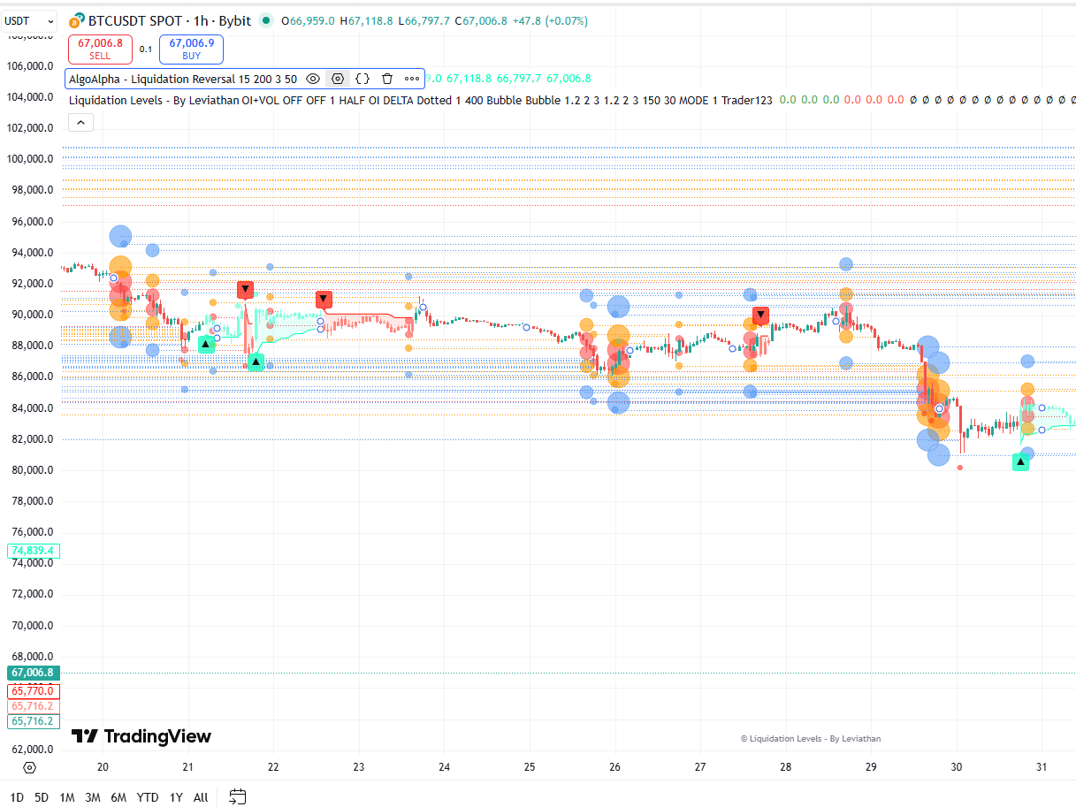The height and width of the screenshot is (807, 1076).
Task: Click the up signal marker just before date 22
Action: click(256, 362)
